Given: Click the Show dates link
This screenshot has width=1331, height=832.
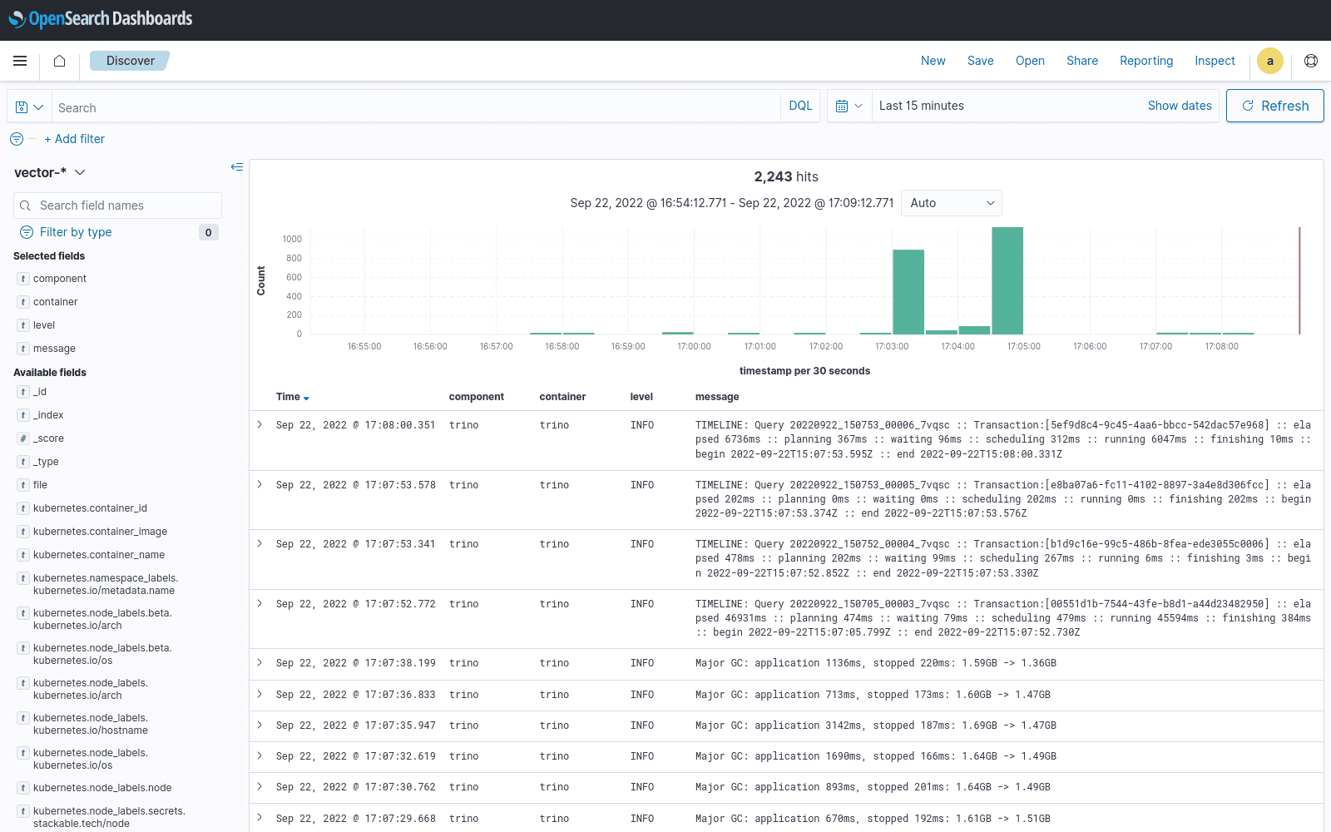Looking at the screenshot, I should (1179, 106).
